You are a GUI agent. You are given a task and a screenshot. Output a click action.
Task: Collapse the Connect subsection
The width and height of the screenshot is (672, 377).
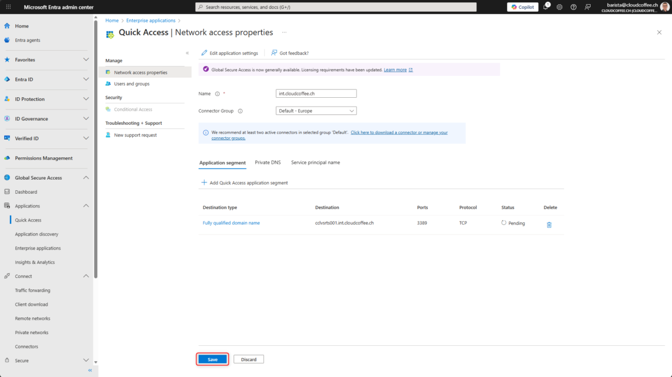tap(86, 276)
